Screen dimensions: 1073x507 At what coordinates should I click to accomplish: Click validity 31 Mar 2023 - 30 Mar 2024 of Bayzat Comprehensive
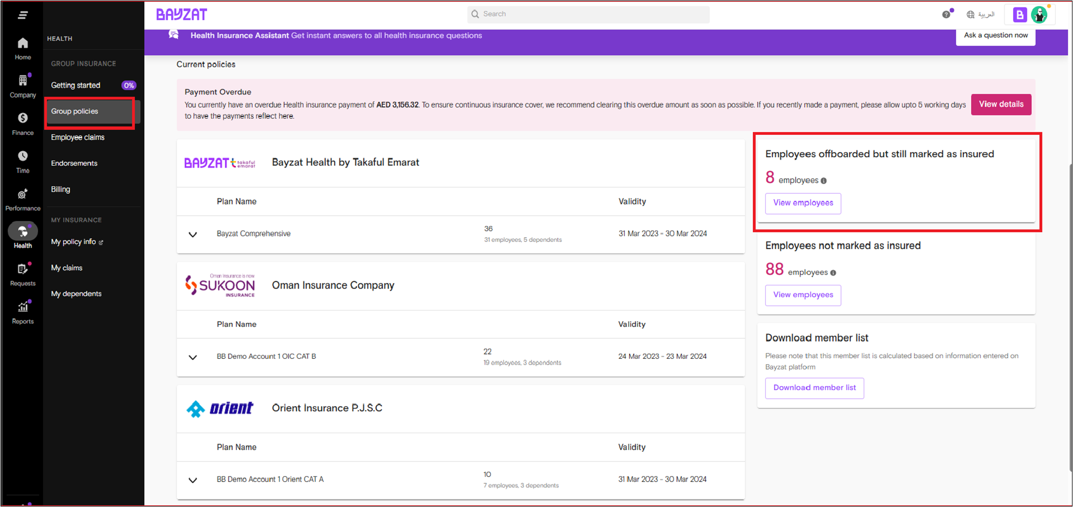[662, 233]
